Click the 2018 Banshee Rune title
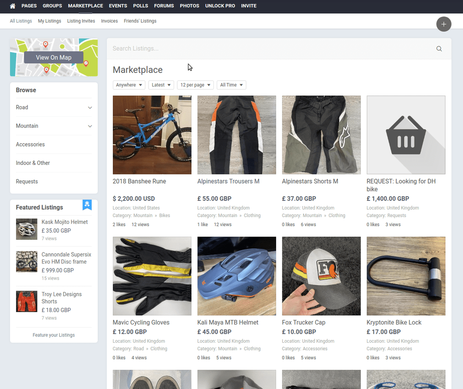463x389 pixels. (139, 182)
